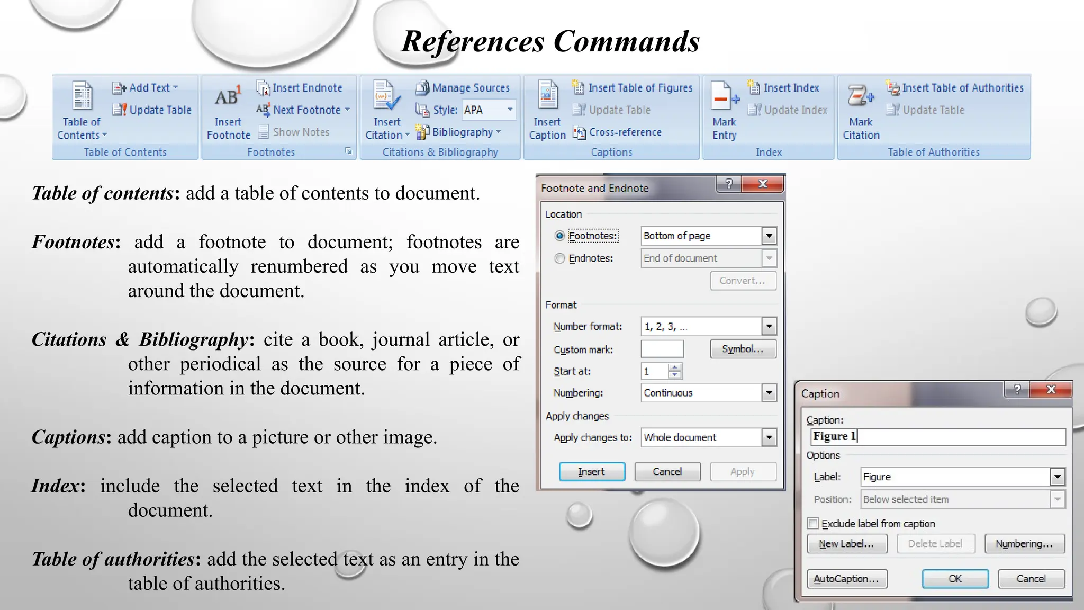This screenshot has height=610, width=1084.
Task: Click the Table of Authorities group label
Action: [934, 152]
